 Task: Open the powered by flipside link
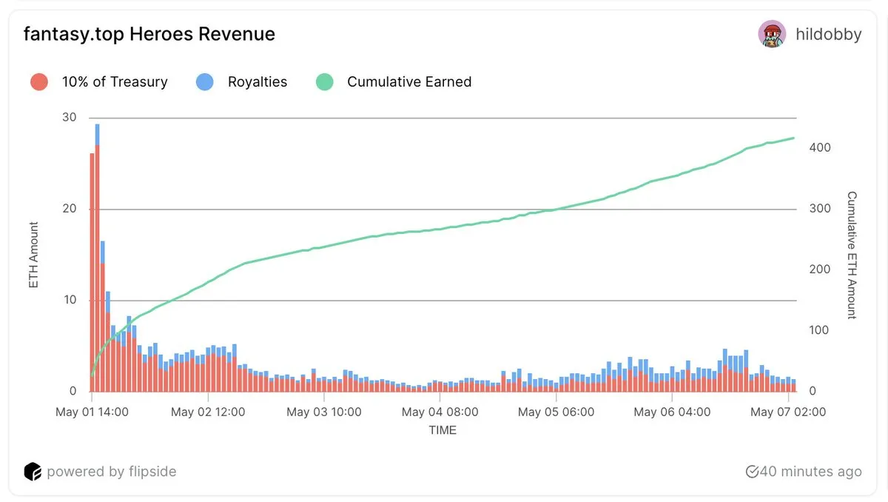(x=111, y=472)
